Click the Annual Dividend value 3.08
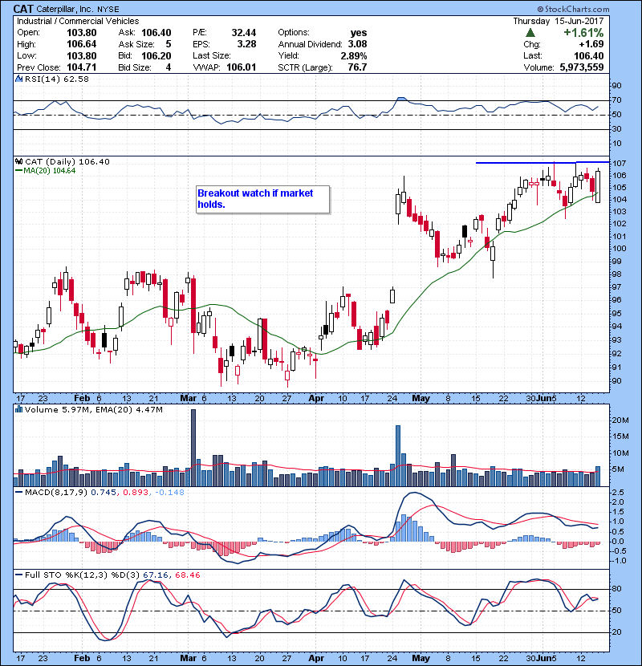642x666 pixels. (357, 44)
